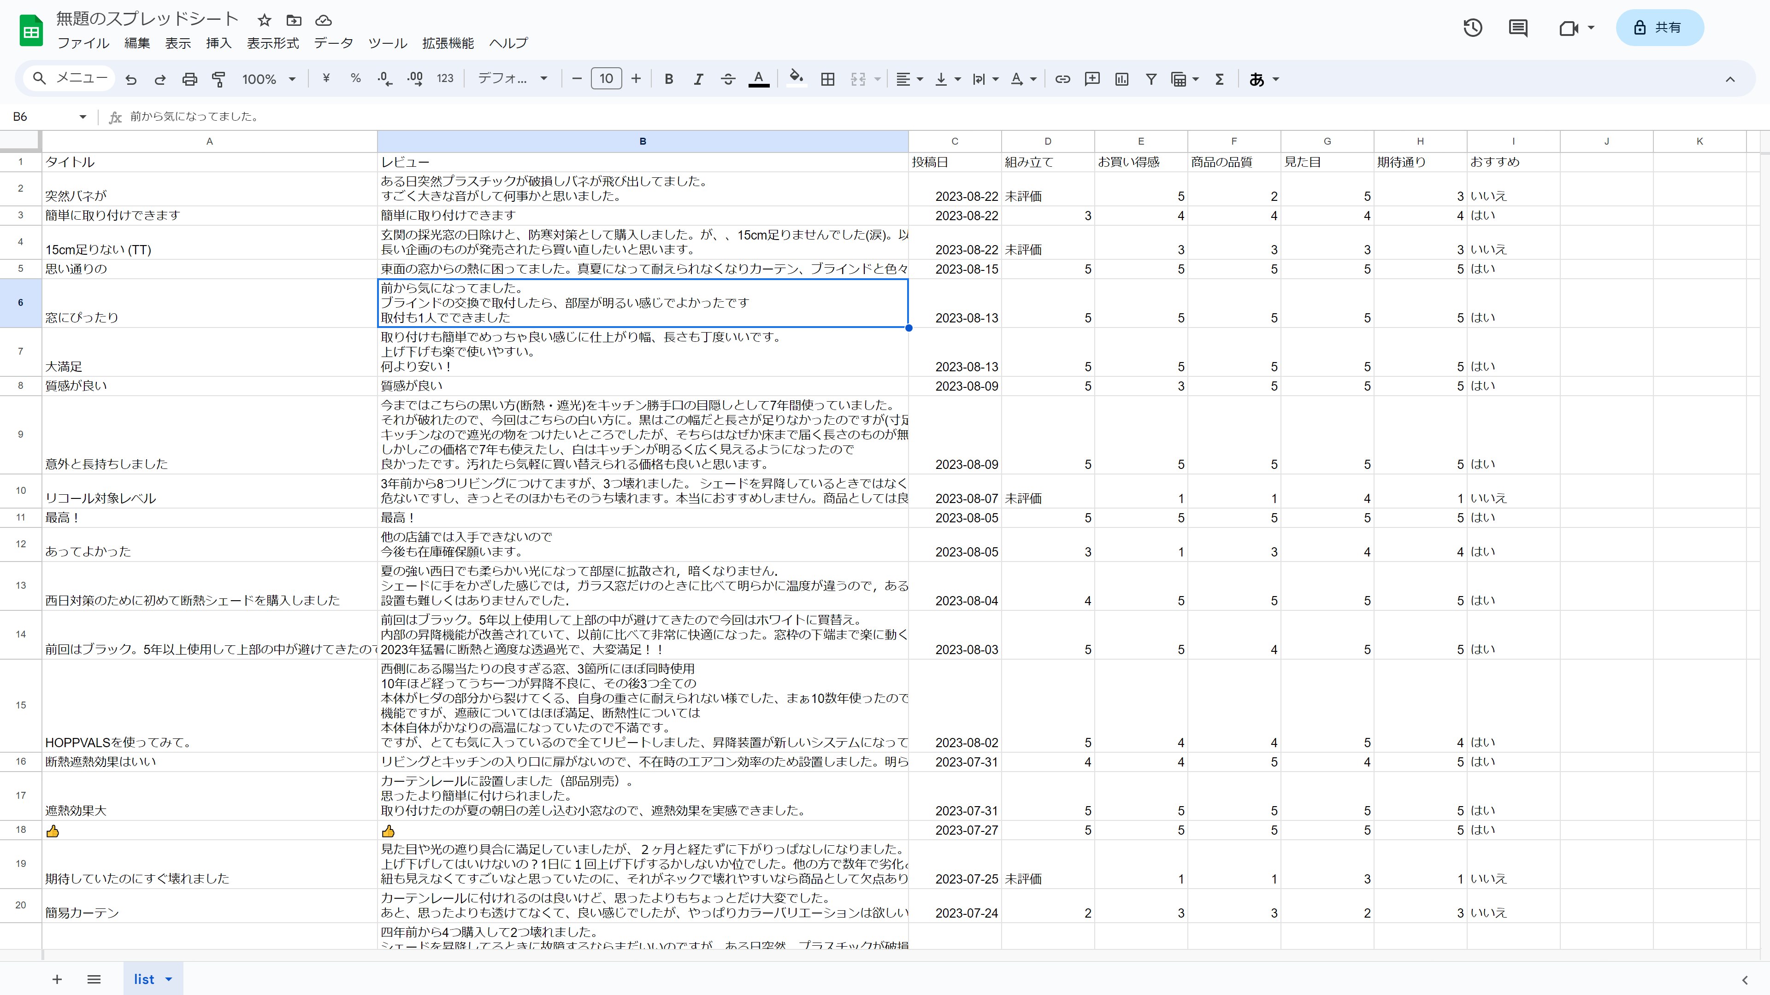Click the create filter funnel icon
This screenshot has width=1770, height=995.
click(x=1151, y=80)
